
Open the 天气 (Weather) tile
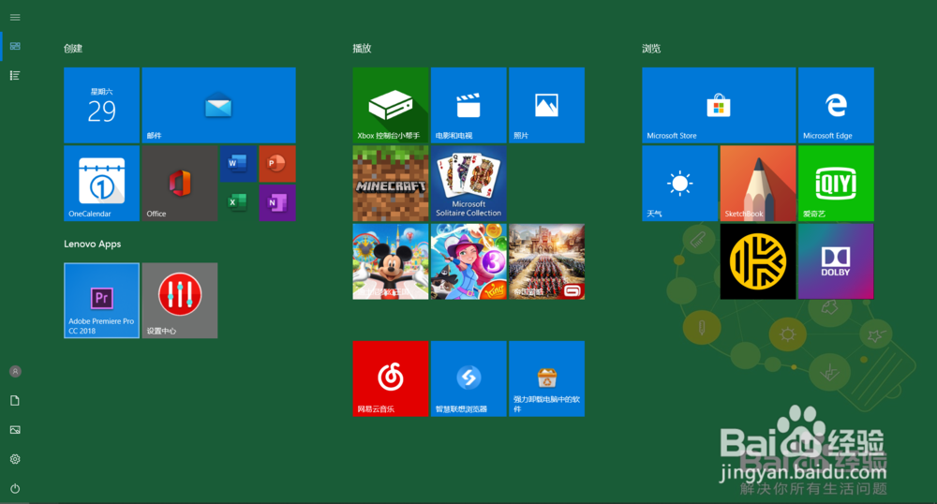point(680,184)
